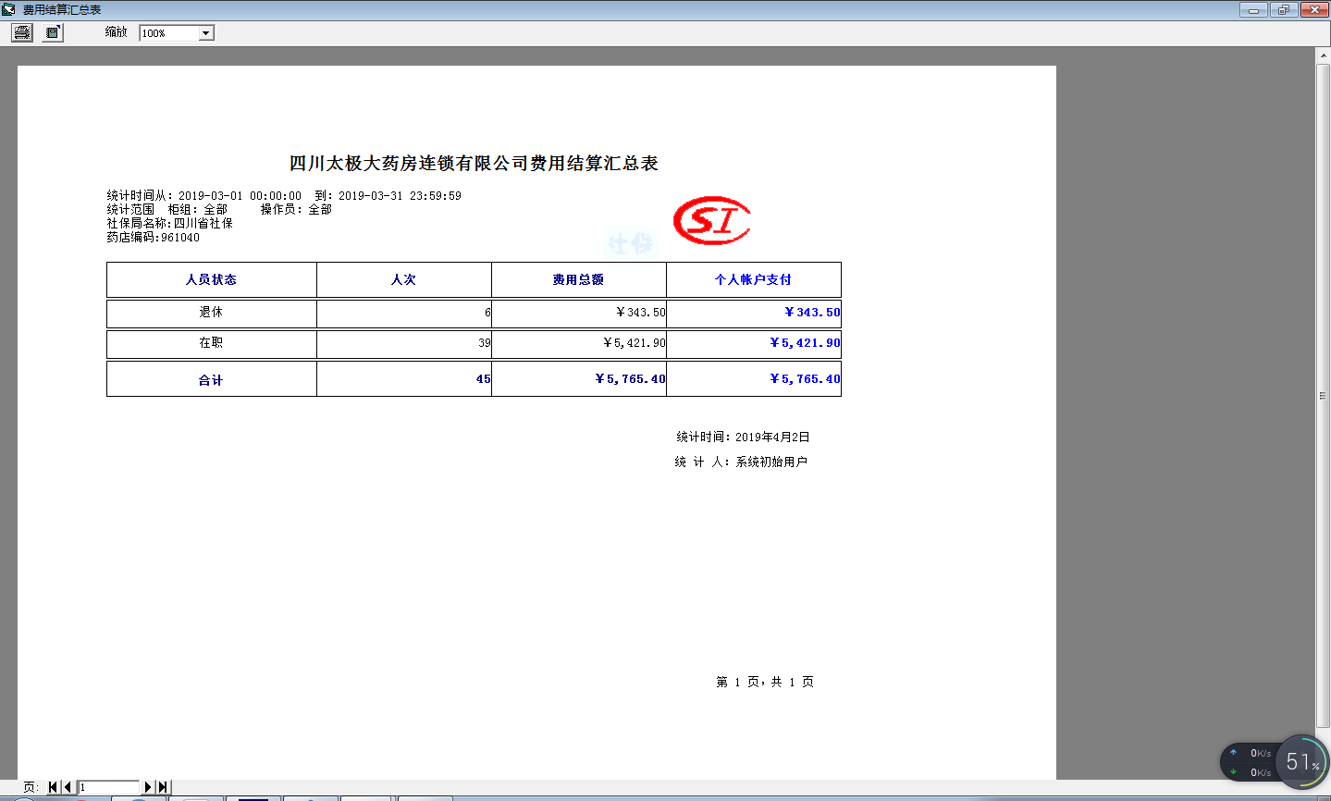Viewport: 1331px width, 801px height.
Task: Click the 费用总额 column header
Action: (x=579, y=279)
